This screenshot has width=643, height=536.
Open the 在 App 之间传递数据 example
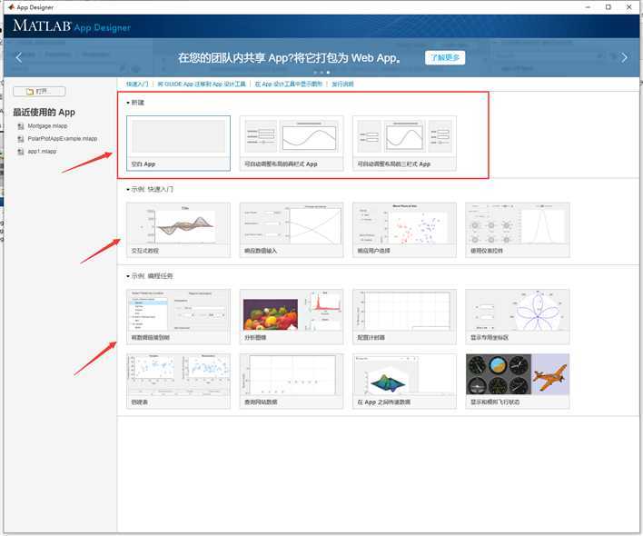pos(404,380)
